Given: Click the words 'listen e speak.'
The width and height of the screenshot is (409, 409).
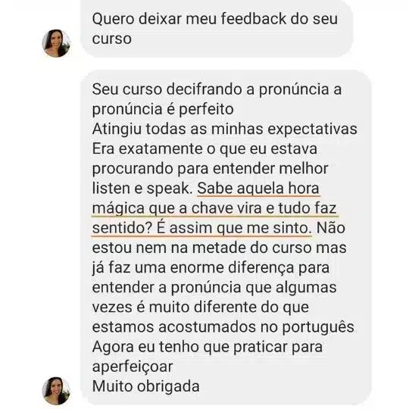Looking at the screenshot, I should pyautogui.click(x=142, y=189).
